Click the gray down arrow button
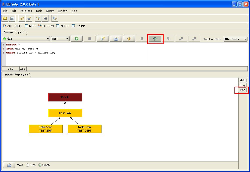The width and height of the screenshot is (250, 172). click(x=142, y=39)
